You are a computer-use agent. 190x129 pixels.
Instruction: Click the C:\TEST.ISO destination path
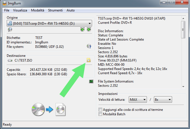pos(23,60)
